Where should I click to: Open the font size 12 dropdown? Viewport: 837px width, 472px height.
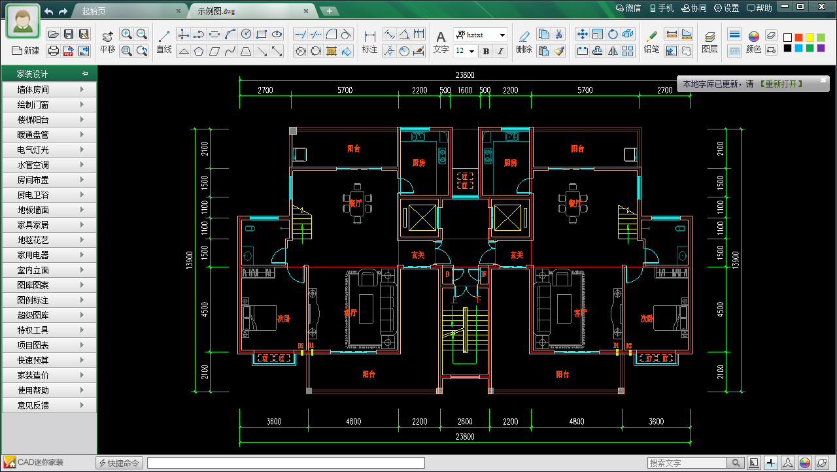[x=471, y=51]
